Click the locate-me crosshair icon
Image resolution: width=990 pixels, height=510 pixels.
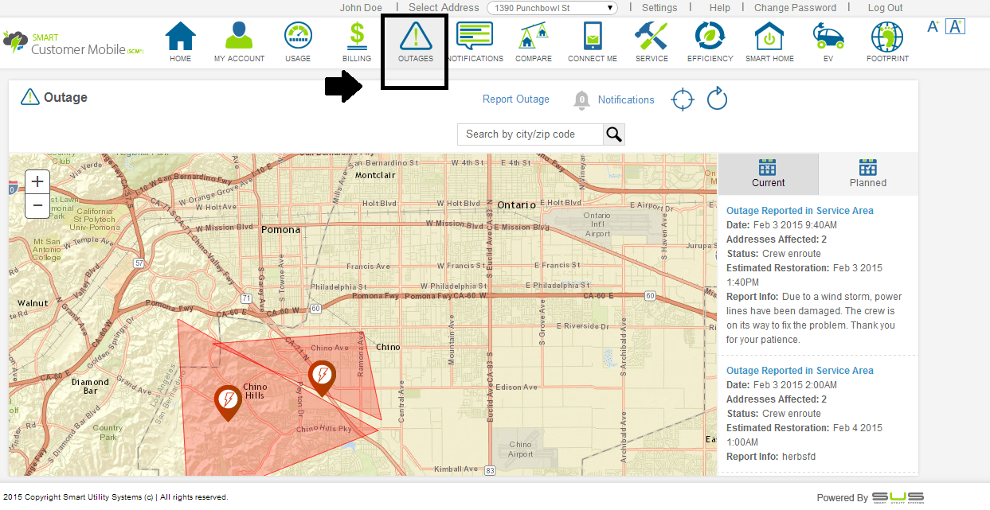click(x=683, y=99)
